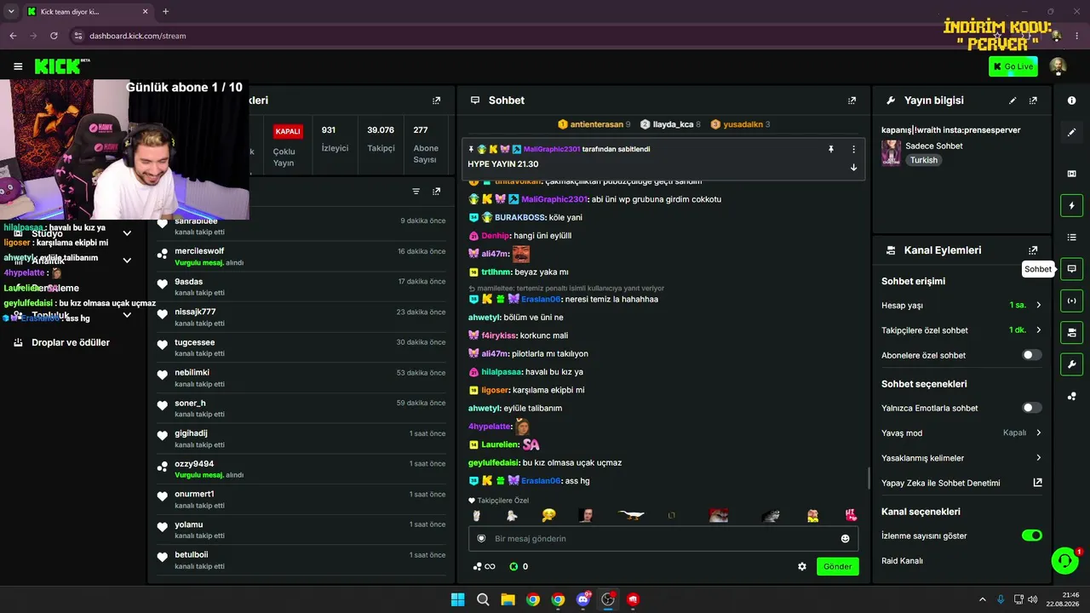Open File Explorer from taskbar

coord(508,599)
